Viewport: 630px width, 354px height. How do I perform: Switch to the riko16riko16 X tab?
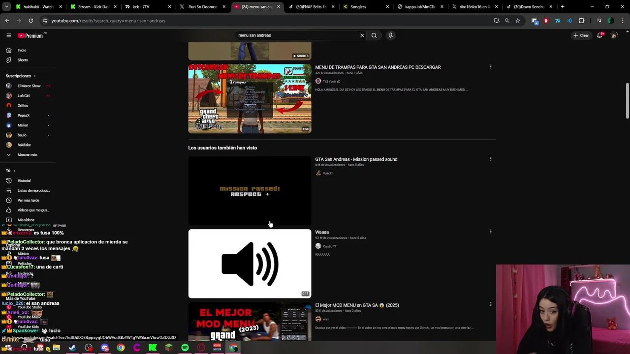click(474, 7)
